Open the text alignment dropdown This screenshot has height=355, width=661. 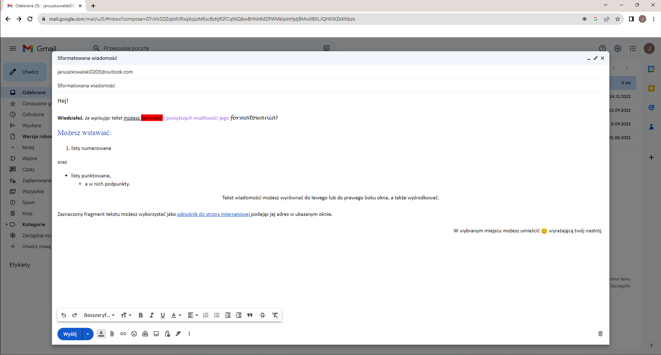[193, 315]
